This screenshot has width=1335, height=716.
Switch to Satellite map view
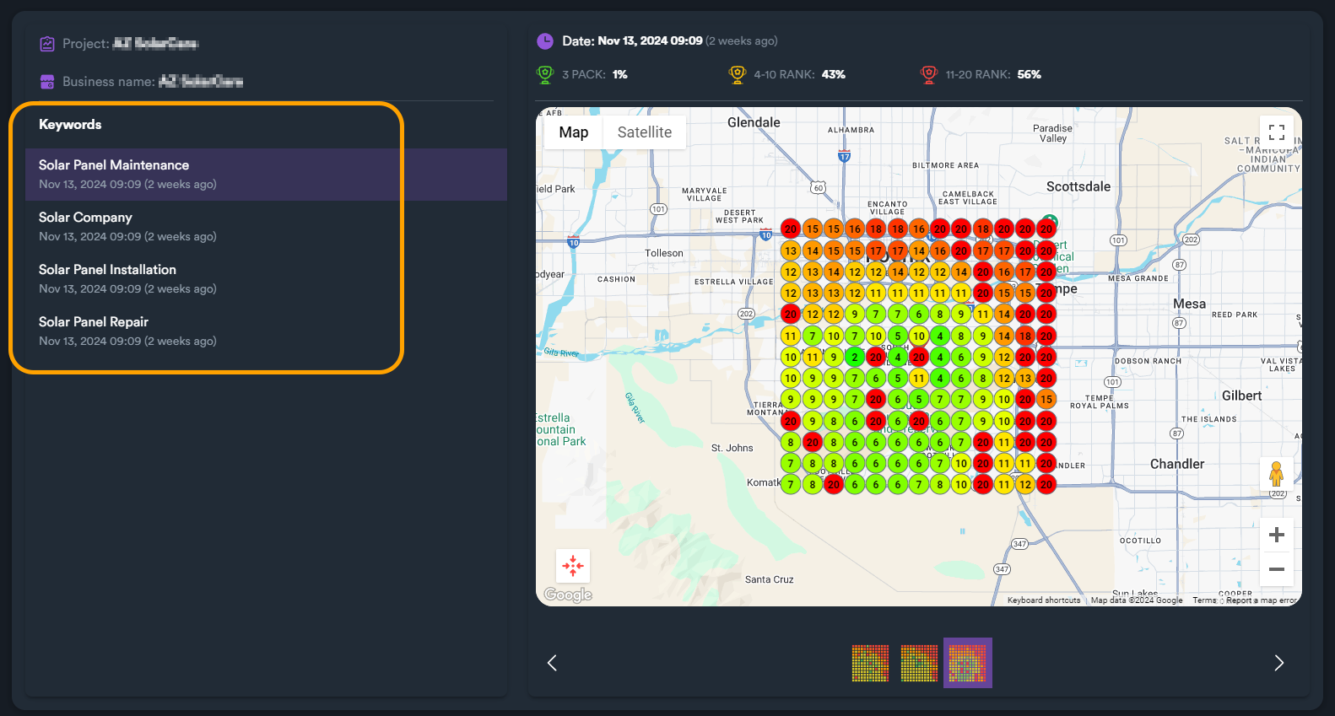click(x=645, y=132)
